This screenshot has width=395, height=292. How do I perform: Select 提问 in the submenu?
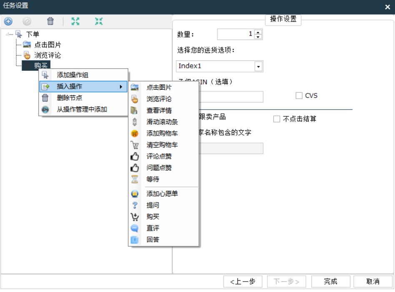pos(163,205)
